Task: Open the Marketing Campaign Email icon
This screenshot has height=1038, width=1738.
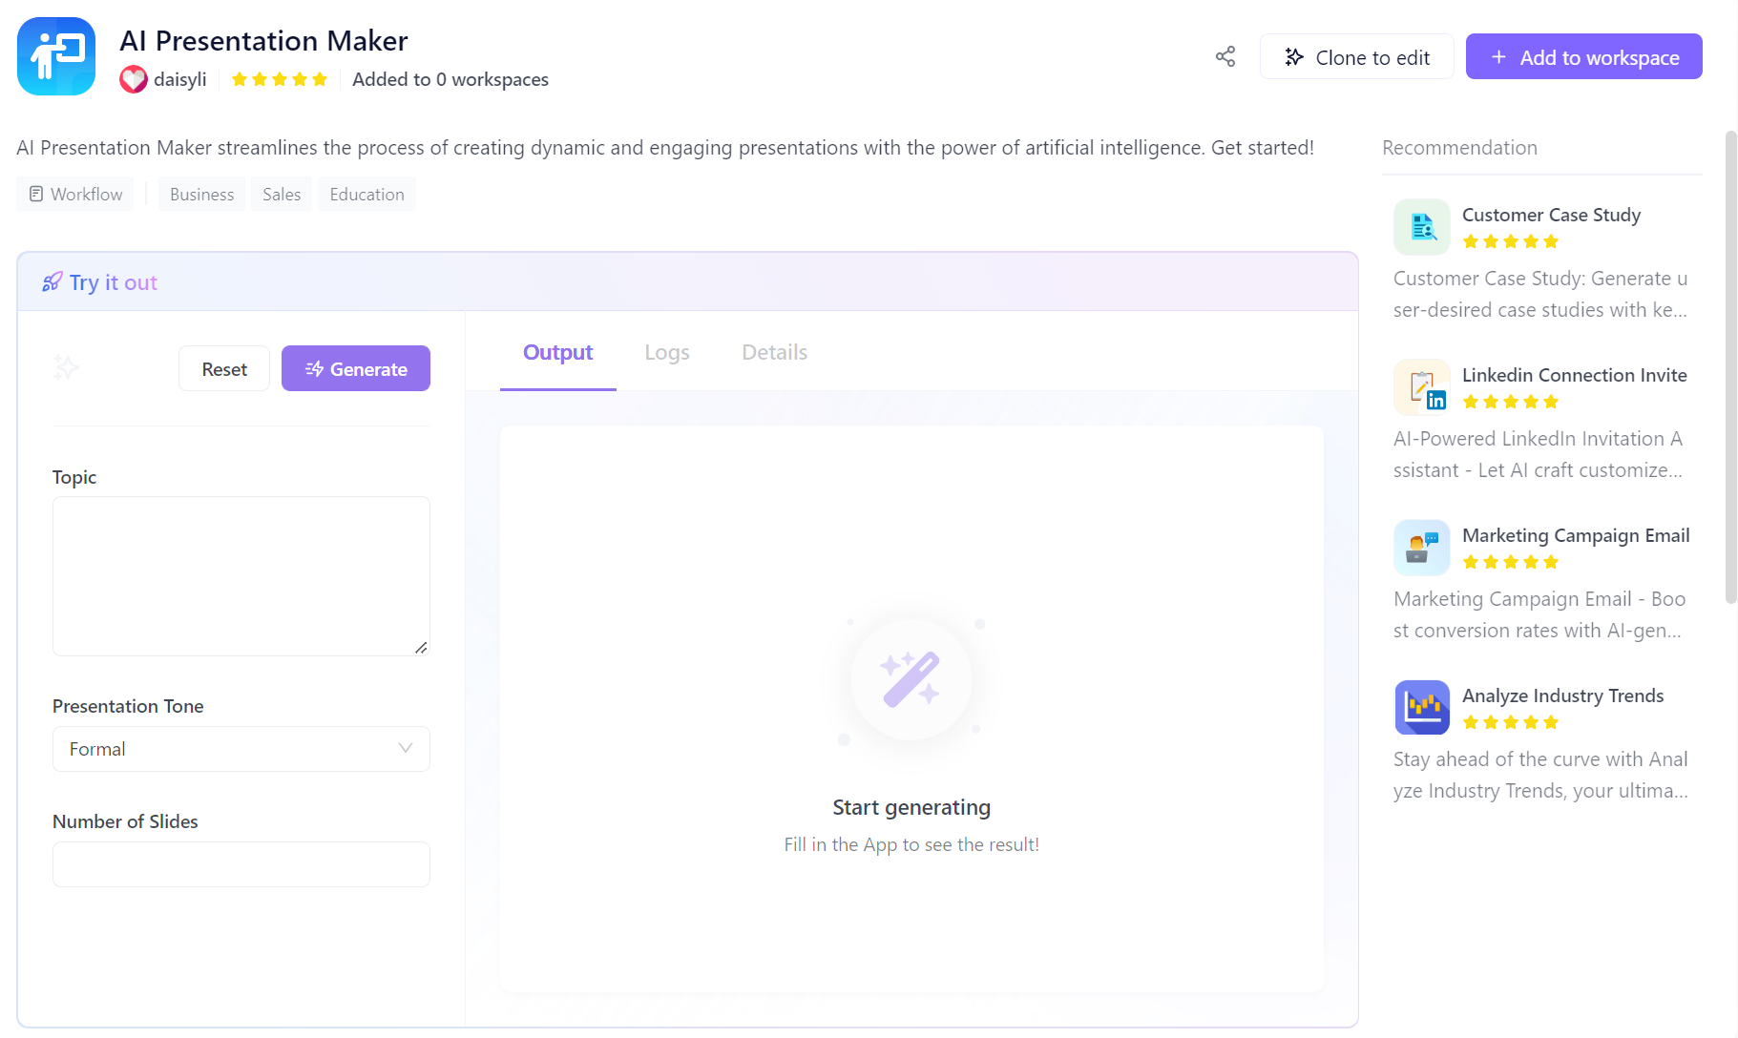Action: tap(1421, 548)
